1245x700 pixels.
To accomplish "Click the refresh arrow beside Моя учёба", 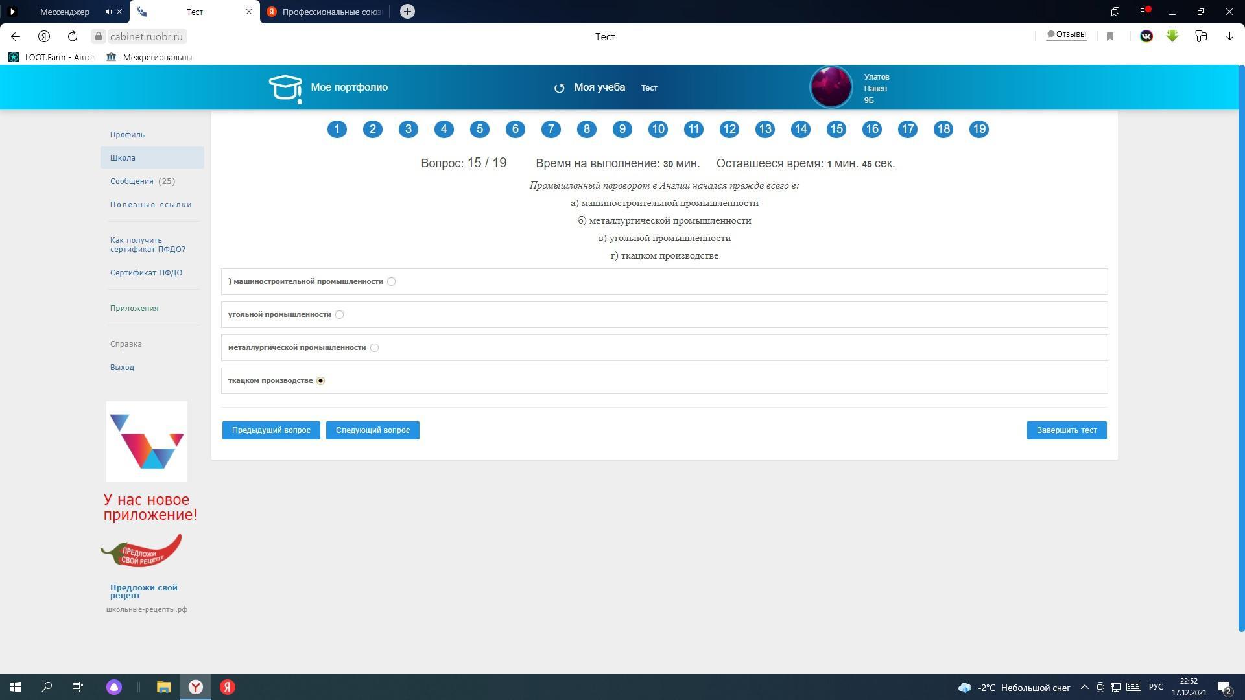I will (559, 88).
